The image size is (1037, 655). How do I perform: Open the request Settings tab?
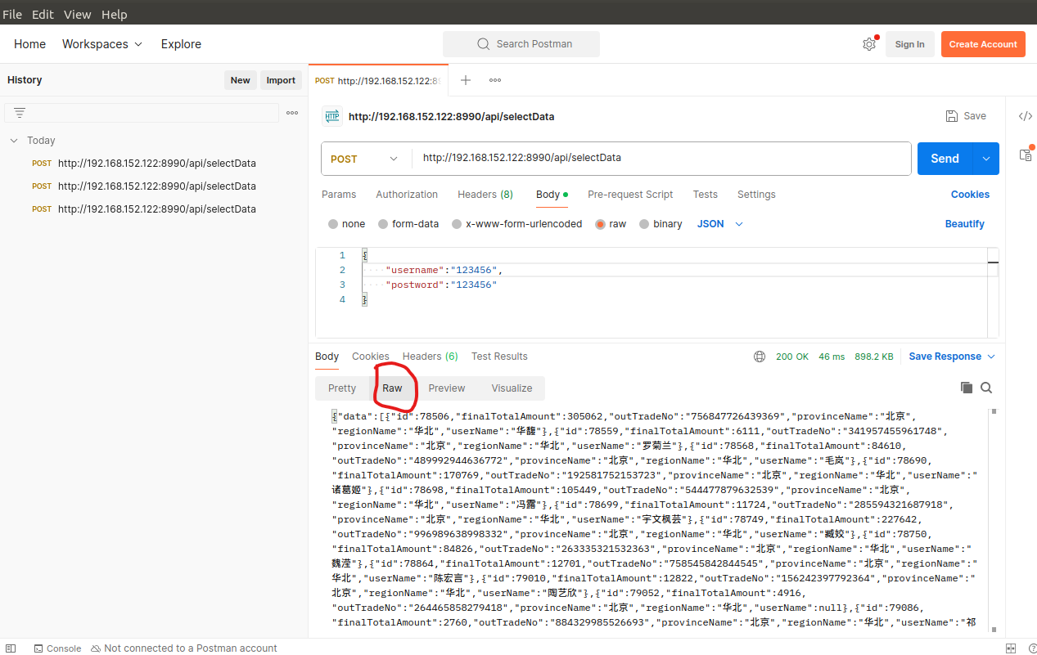[756, 195]
